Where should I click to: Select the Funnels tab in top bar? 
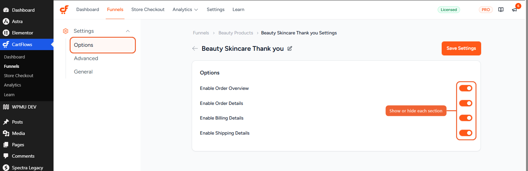(x=115, y=10)
